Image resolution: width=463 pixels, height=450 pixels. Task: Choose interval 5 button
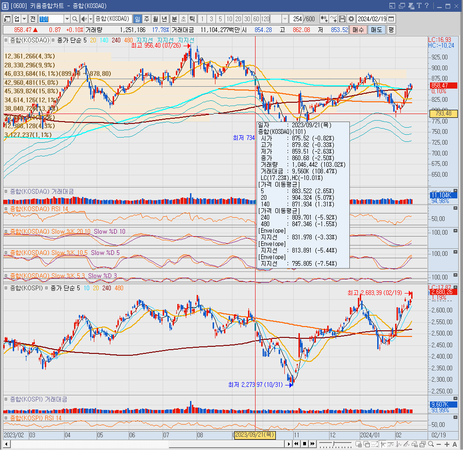pos(220,19)
